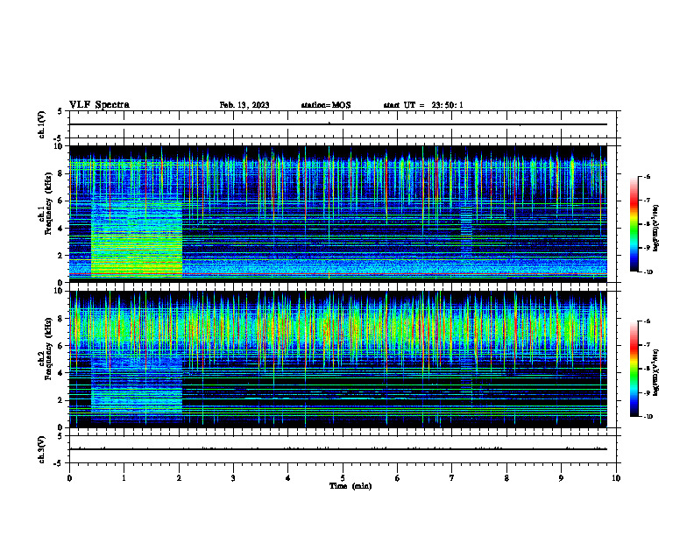The image size is (694, 536).
Task: Click the time axis tick label '9'
Action: coord(561,478)
